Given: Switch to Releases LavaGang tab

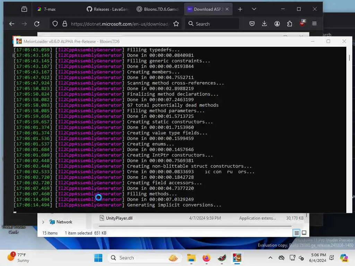Looking at the screenshot, I should (107, 9).
